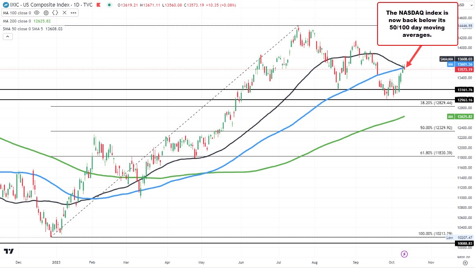Viewport: 475px width, 268px height.
Task: Click the purple lightning events icon
Action: click(x=405, y=254)
